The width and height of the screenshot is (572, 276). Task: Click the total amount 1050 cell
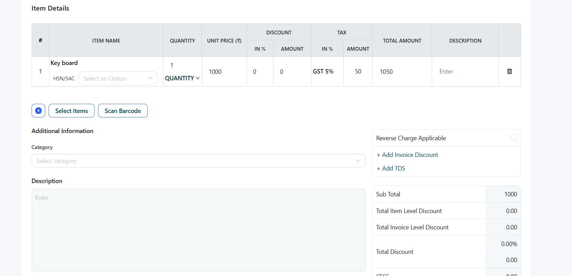pos(402,72)
